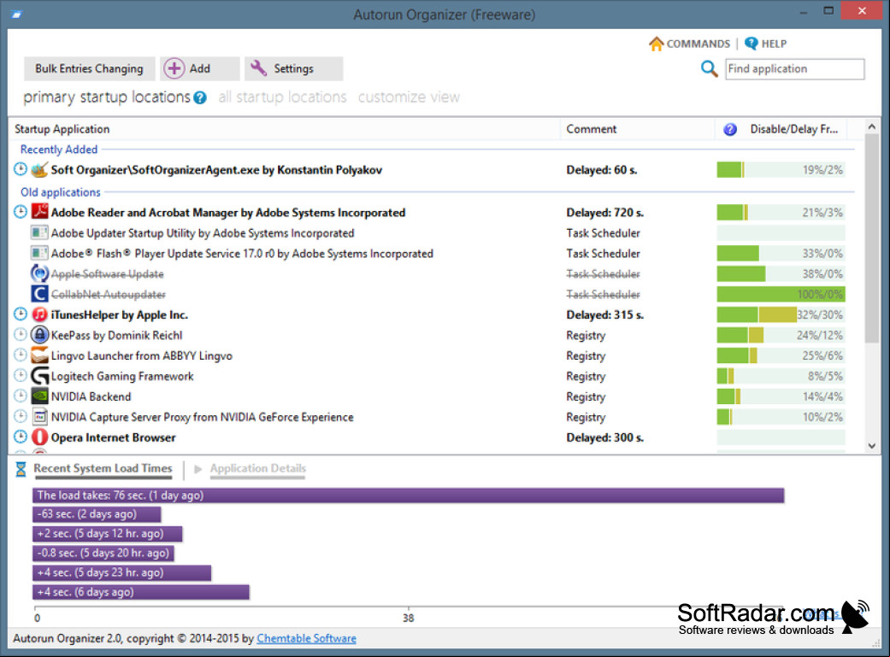
Task: Click the load bar '+4 sec. (6 days ago)'
Action: [141, 592]
